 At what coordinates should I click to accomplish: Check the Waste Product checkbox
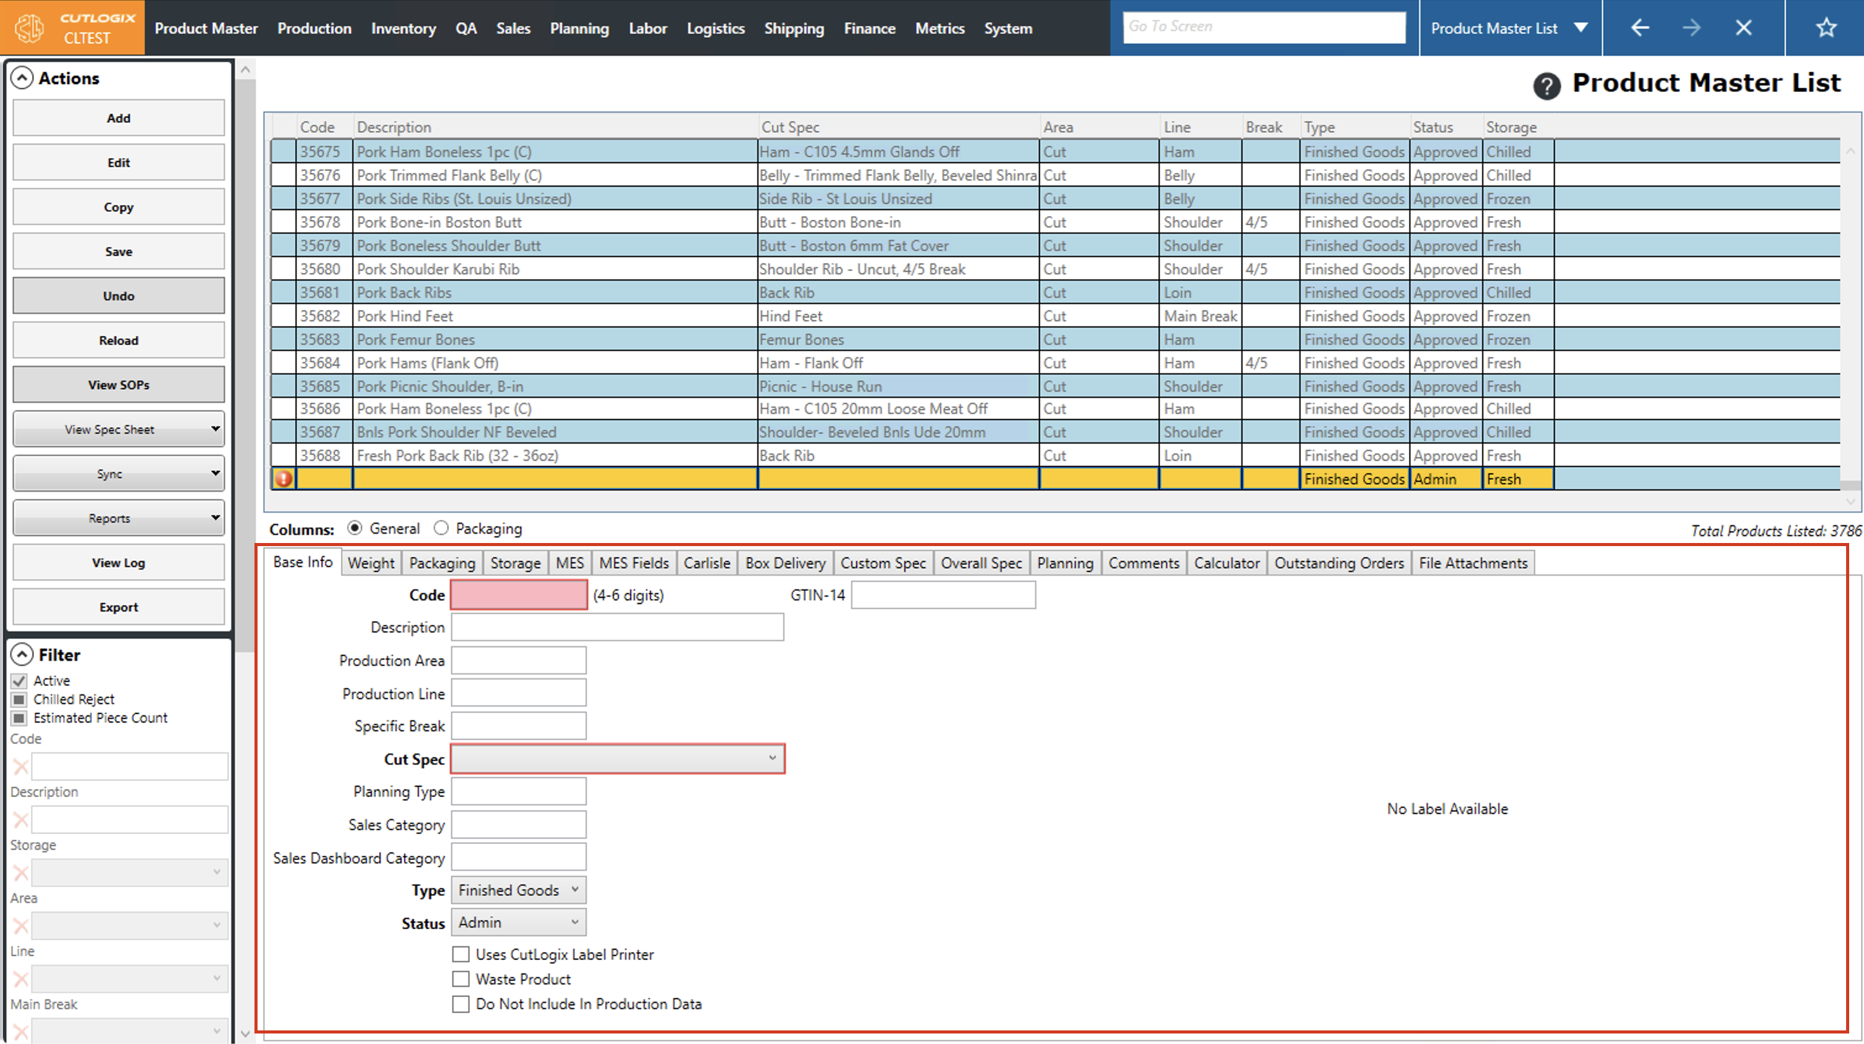coord(461,979)
